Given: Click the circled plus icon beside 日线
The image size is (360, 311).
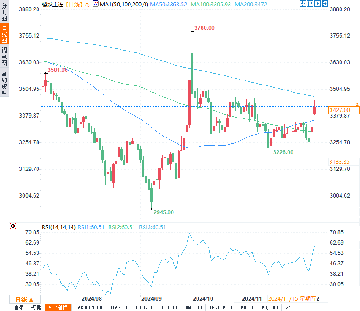Looking at the screenshot, I should [87, 5].
